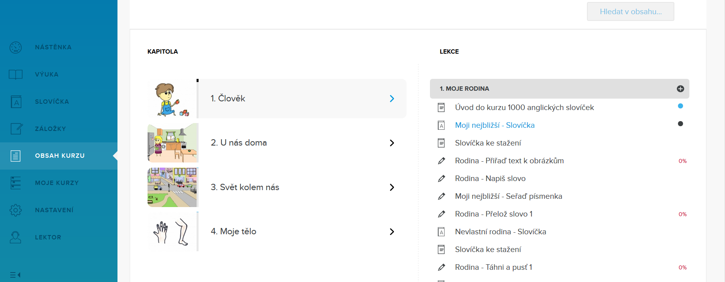Click the Hledat v obsahu search field
Screen dimensions: 725x282
tap(630, 11)
